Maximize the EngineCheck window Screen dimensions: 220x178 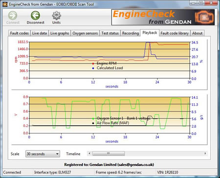201,3
